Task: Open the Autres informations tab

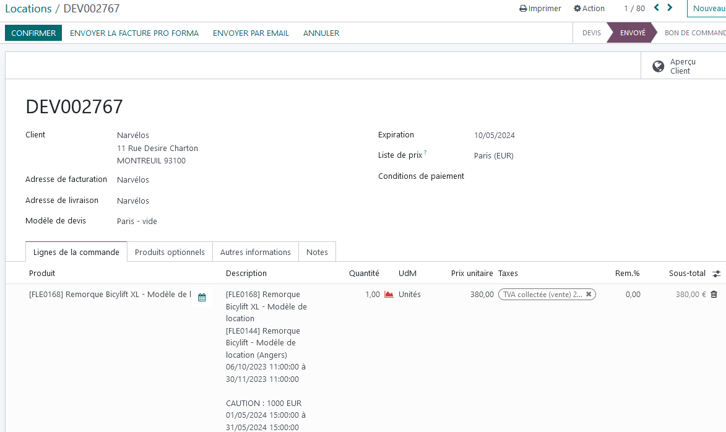Action: [x=256, y=252]
